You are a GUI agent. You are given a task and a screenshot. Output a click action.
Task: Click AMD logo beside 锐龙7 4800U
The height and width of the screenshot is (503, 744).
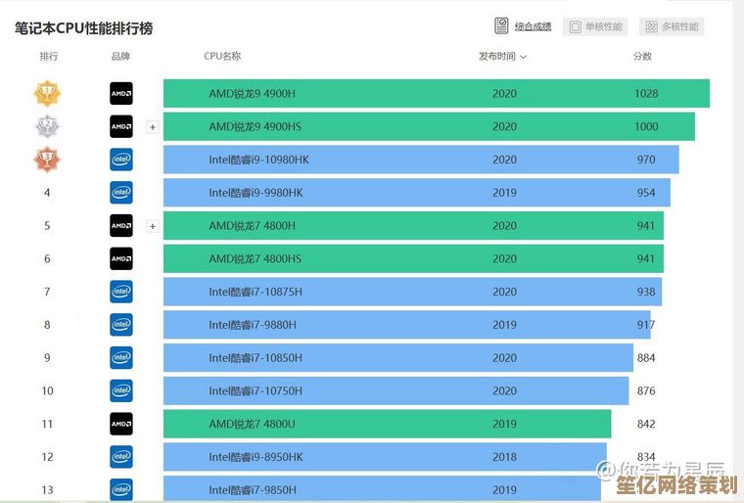click(x=121, y=424)
